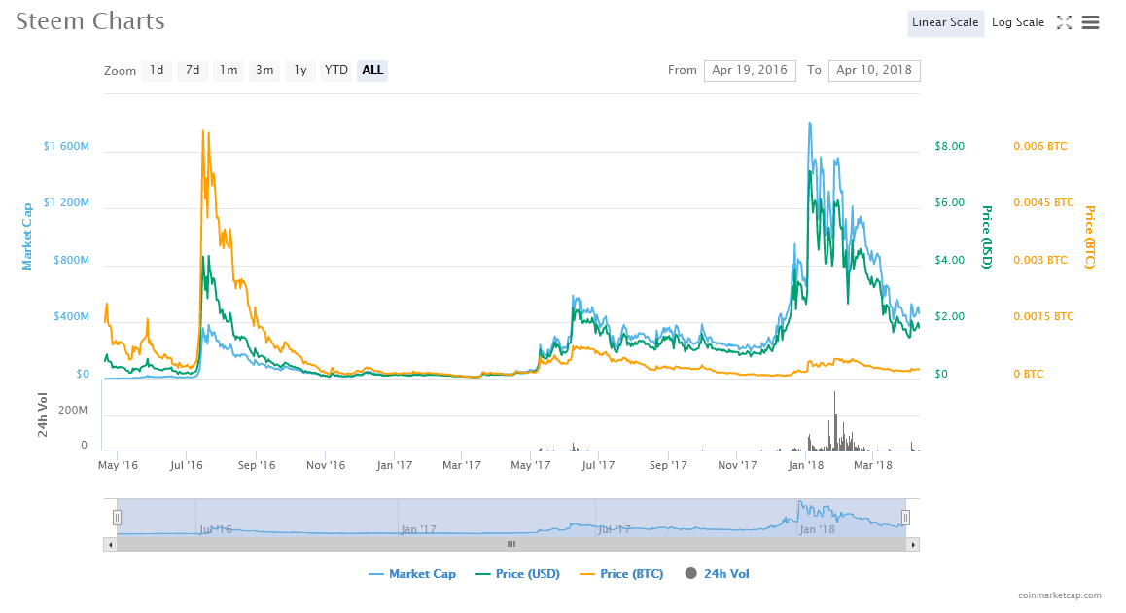This screenshot has height=613, width=1126.
Task: Select the ALL zoom range
Action: (x=372, y=70)
